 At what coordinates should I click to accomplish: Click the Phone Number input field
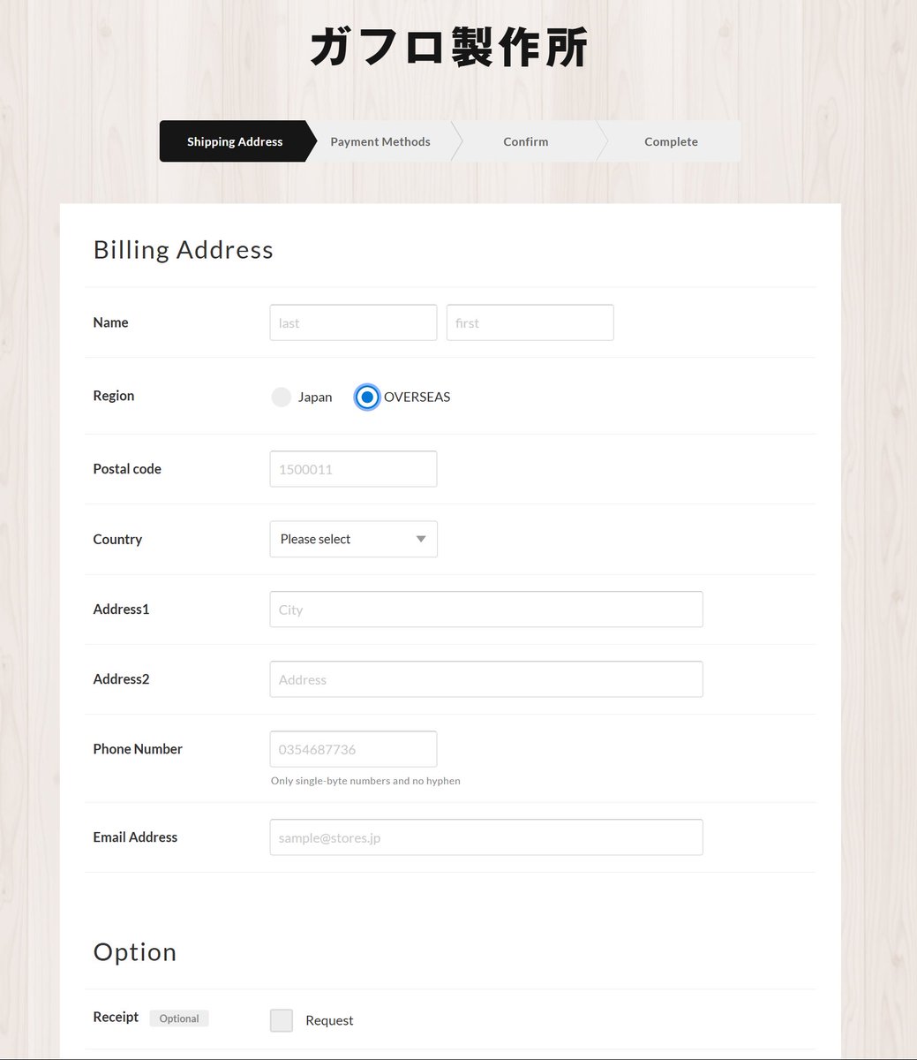tap(353, 749)
